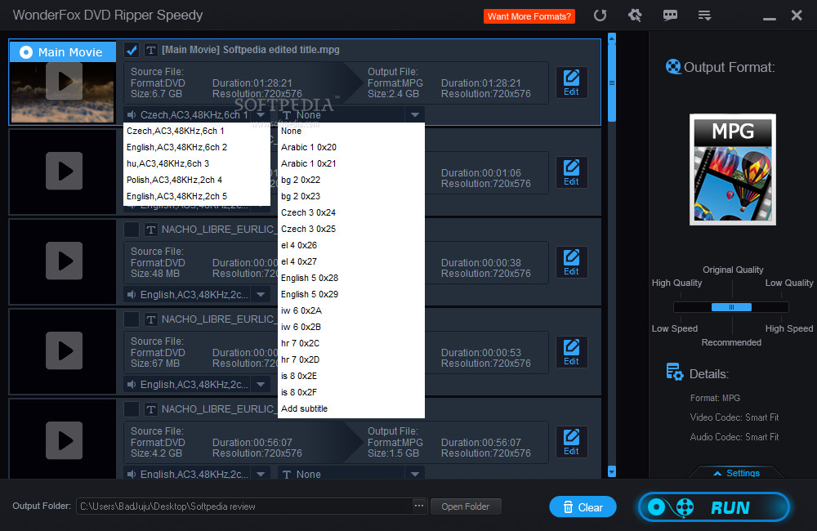This screenshot has height=531, width=817.
Task: Click the refresh arrow icon in title bar
Action: pos(600,16)
